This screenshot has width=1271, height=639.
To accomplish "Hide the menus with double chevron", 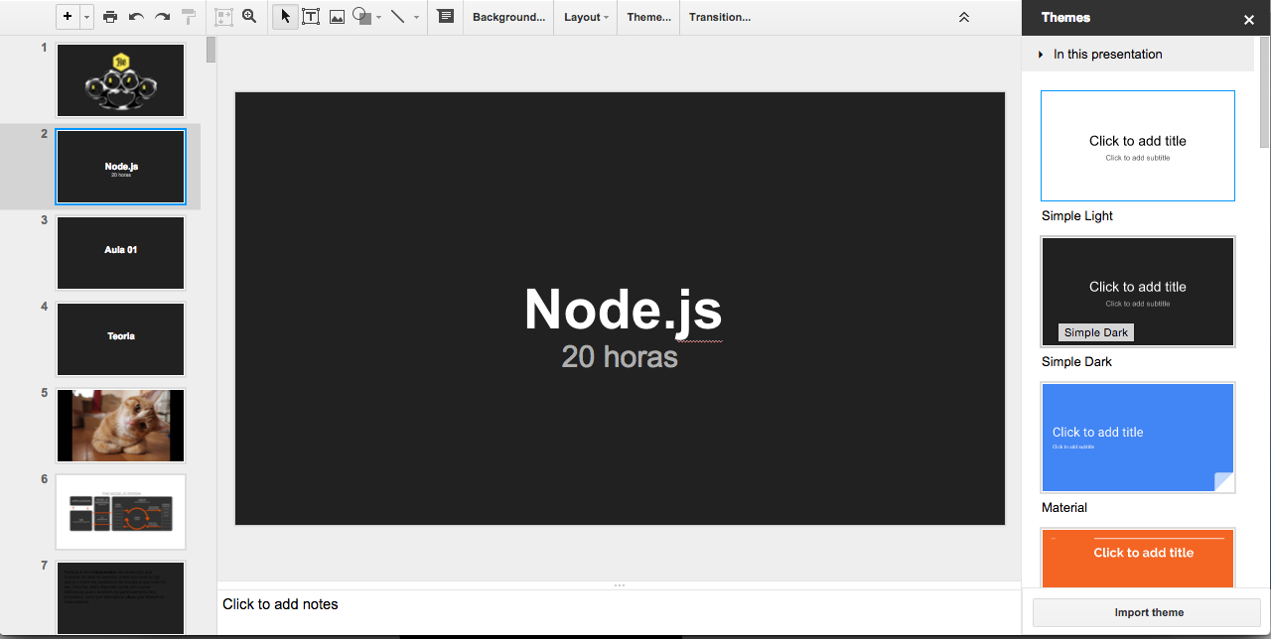I will 963,17.
